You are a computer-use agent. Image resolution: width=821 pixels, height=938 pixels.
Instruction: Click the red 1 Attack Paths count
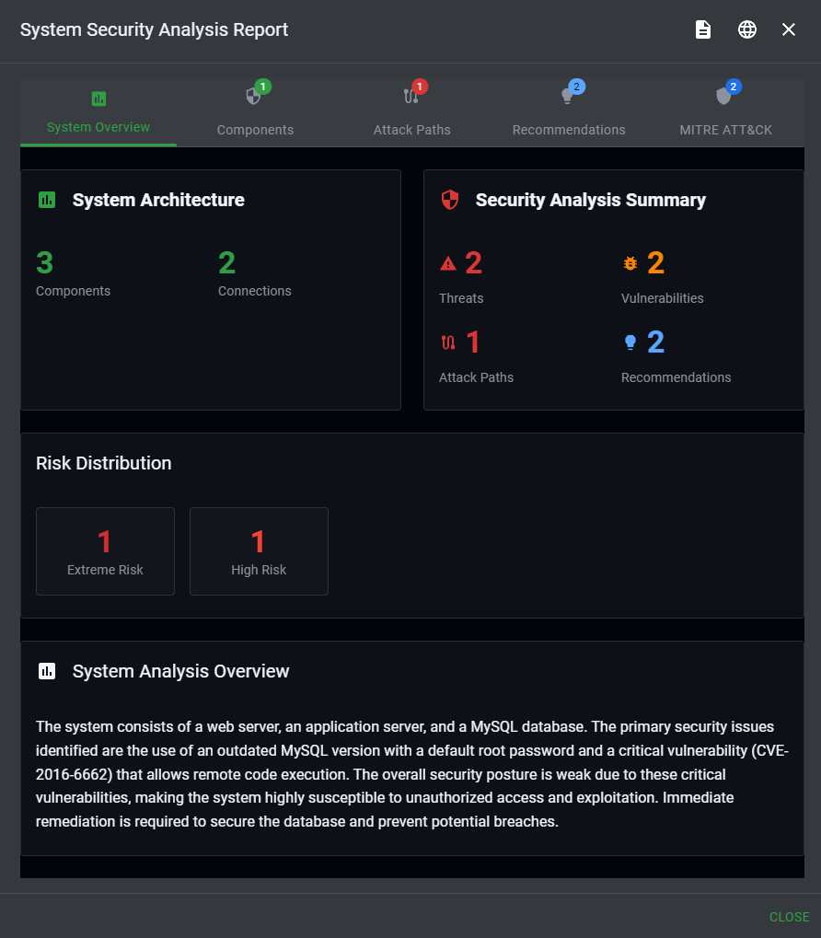[x=472, y=342]
